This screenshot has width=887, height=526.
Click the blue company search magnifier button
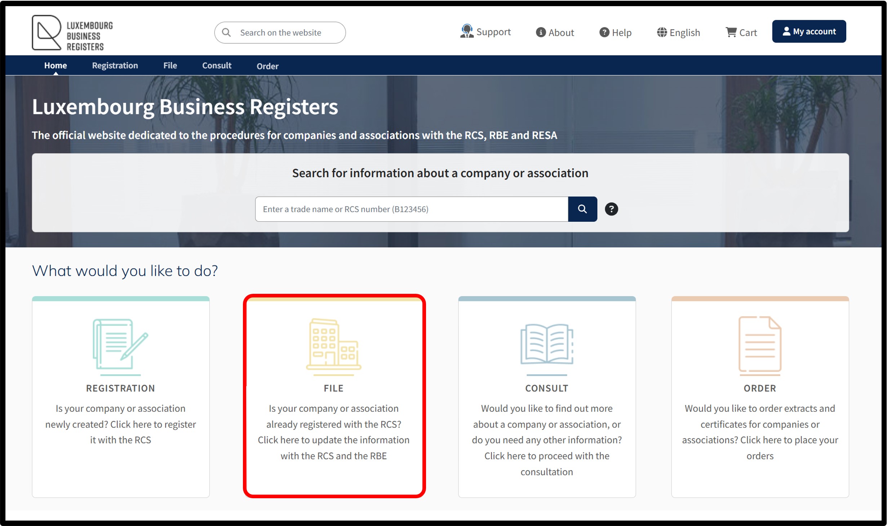[x=582, y=209]
